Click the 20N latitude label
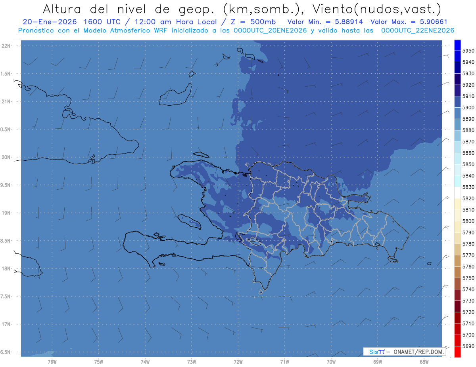476x367 pixels. coord(6,157)
